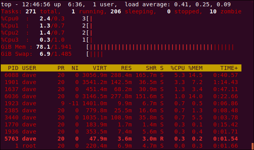This screenshot has width=254, height=150.
Task: Click the 14.5 %MEM value
Action: [195, 75]
